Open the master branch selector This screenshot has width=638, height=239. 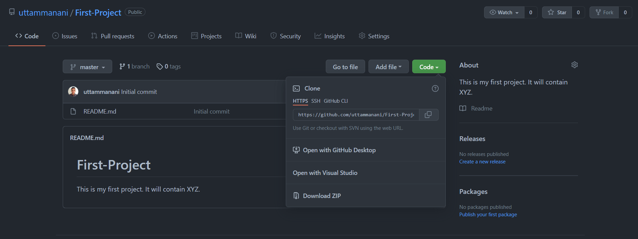coord(87,67)
